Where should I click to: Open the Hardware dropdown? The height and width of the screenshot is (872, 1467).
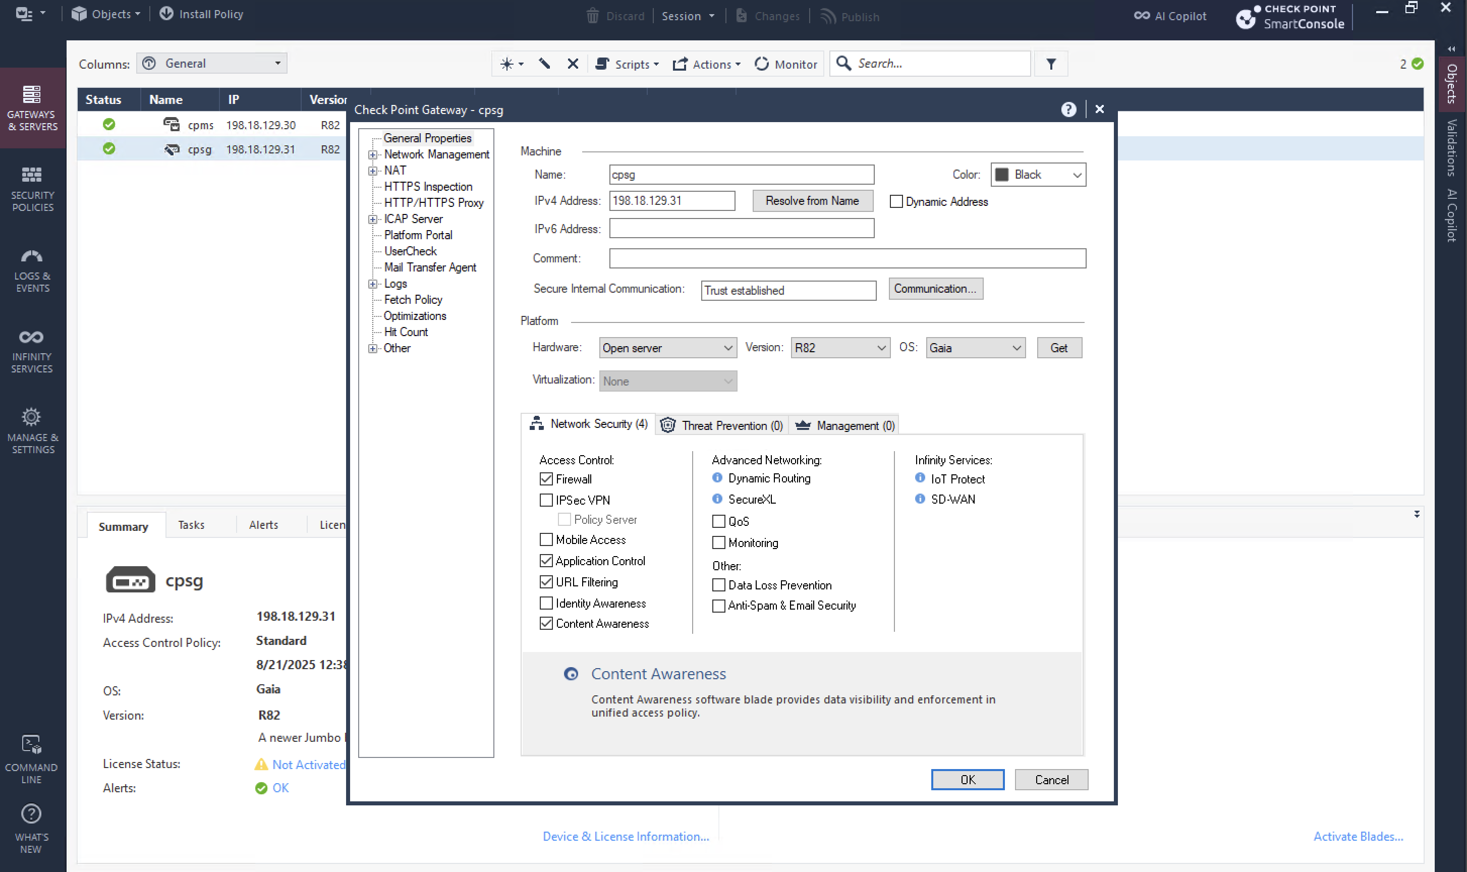click(x=668, y=348)
